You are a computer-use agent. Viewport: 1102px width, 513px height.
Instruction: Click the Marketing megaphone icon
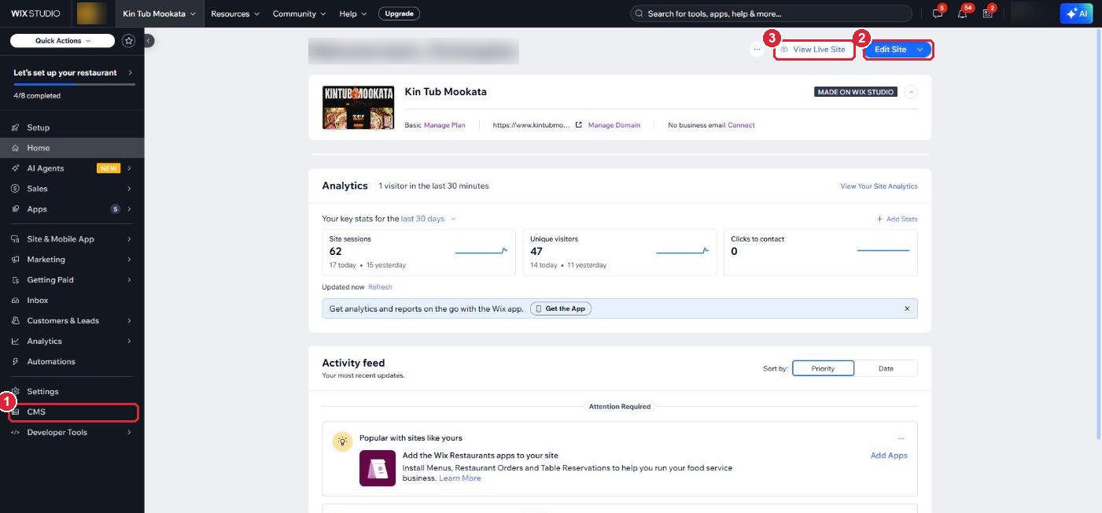[x=15, y=260]
